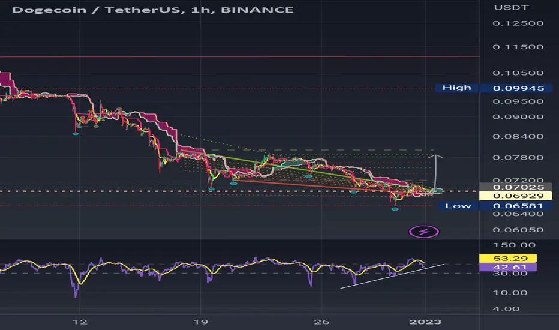
Task: Click the 0.11500 price axis label
Action: coord(518,47)
